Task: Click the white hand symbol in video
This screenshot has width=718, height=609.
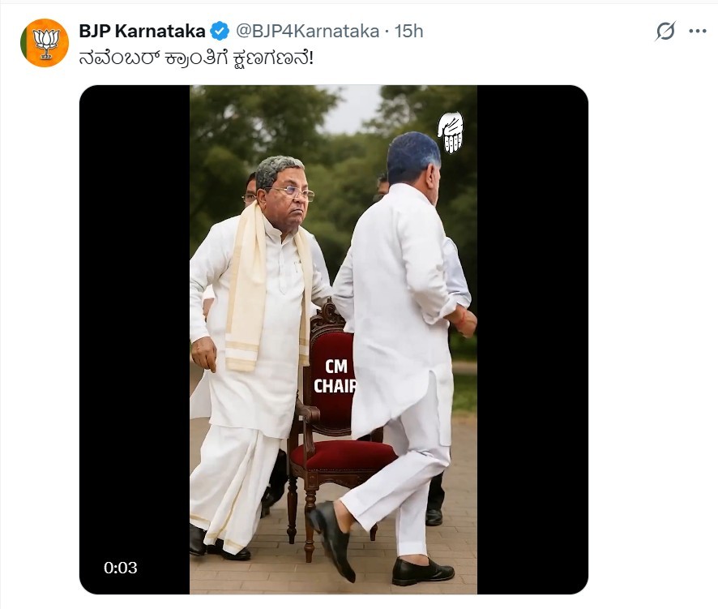Action: [450, 132]
